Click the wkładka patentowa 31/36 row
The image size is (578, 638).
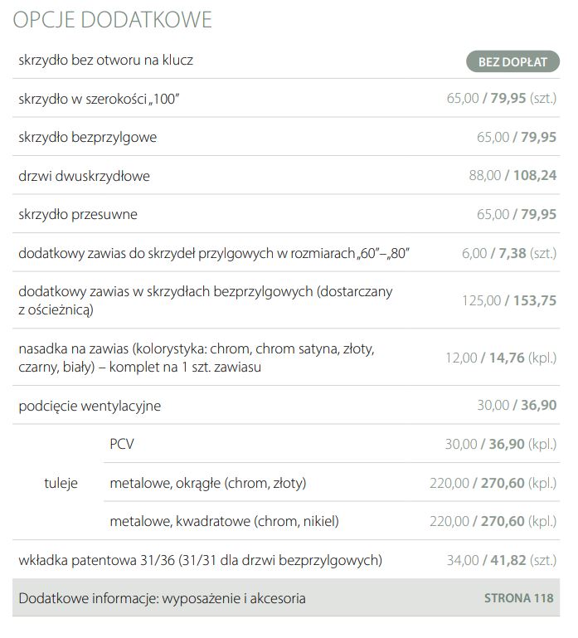coord(200,560)
